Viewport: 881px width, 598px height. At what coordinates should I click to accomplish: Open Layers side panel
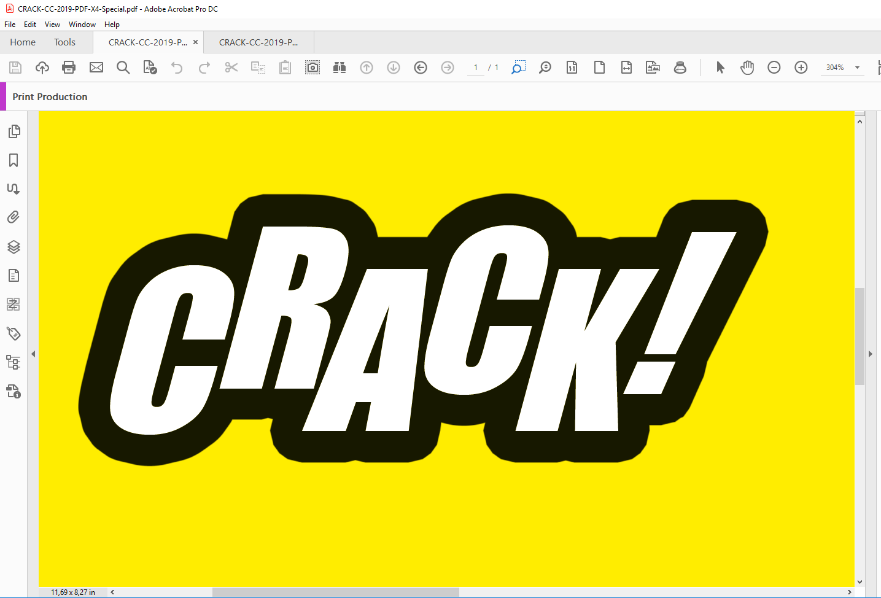14,247
